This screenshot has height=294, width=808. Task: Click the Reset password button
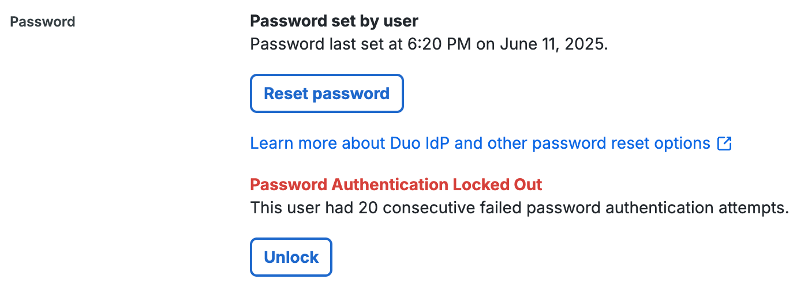point(327,93)
